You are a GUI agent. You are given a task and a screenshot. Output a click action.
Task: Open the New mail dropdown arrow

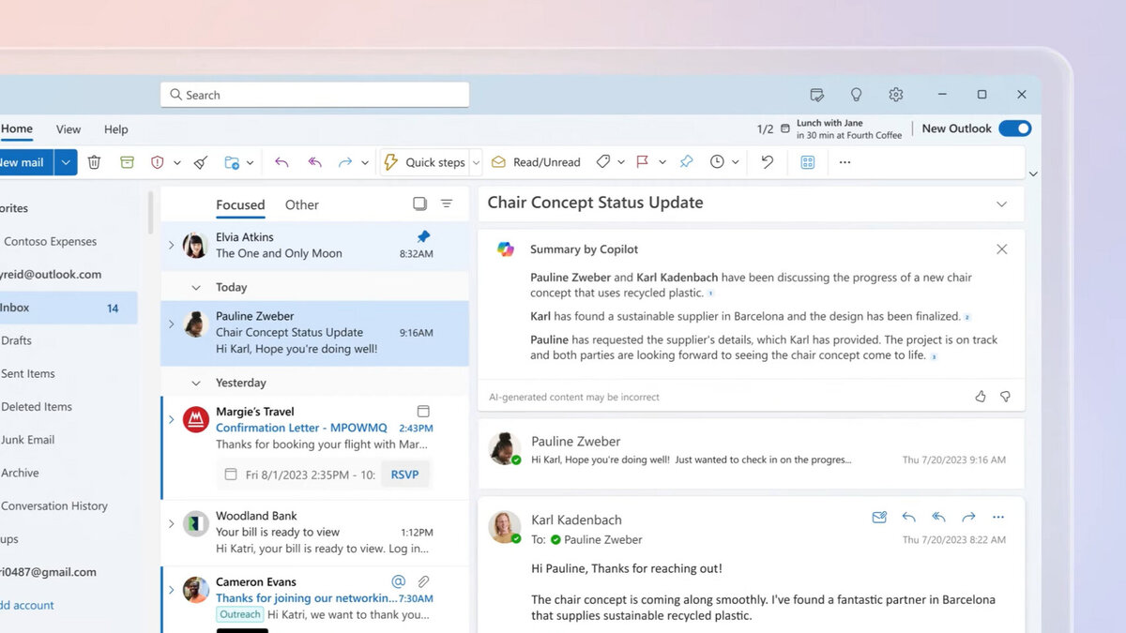66,162
